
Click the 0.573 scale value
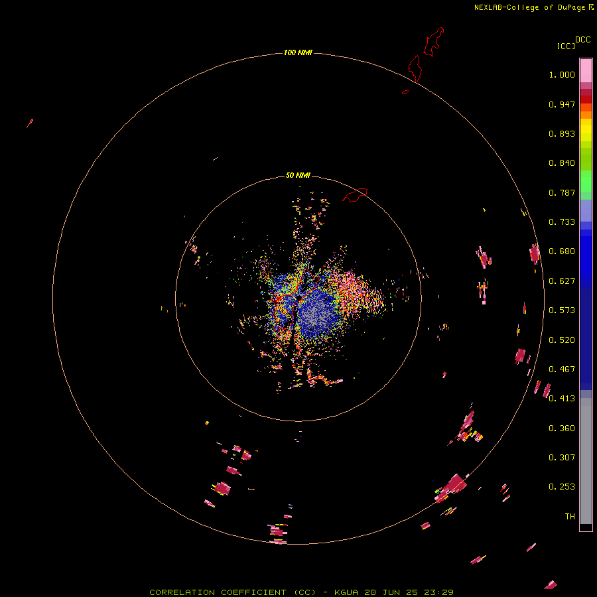(562, 310)
